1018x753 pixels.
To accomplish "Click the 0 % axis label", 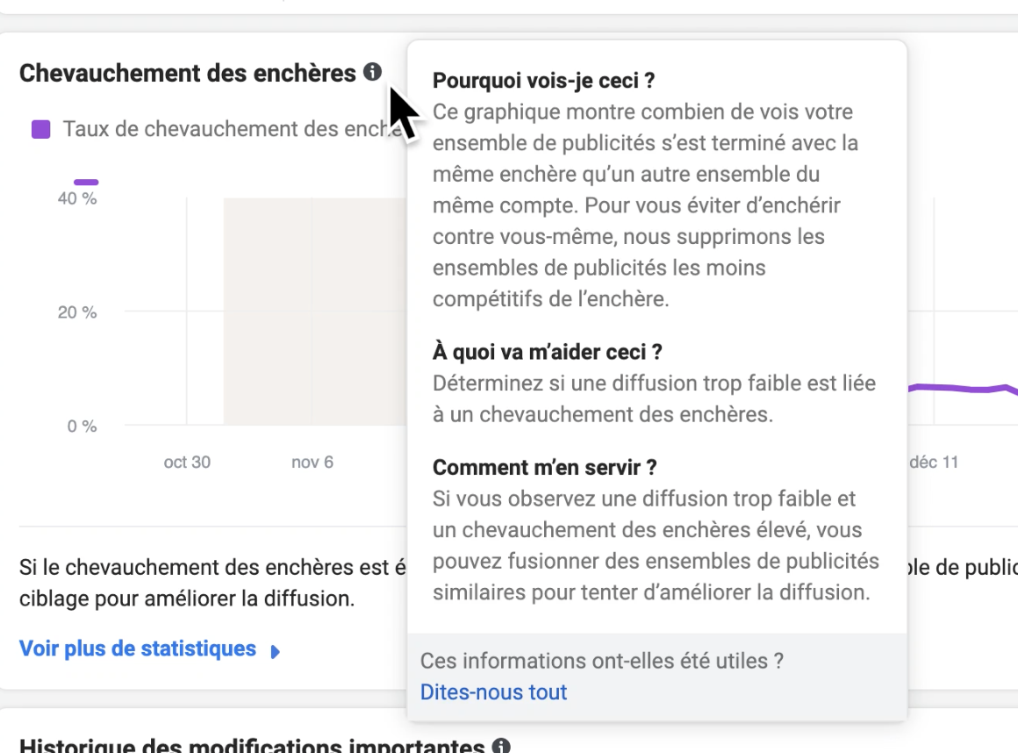I will pyautogui.click(x=82, y=427).
